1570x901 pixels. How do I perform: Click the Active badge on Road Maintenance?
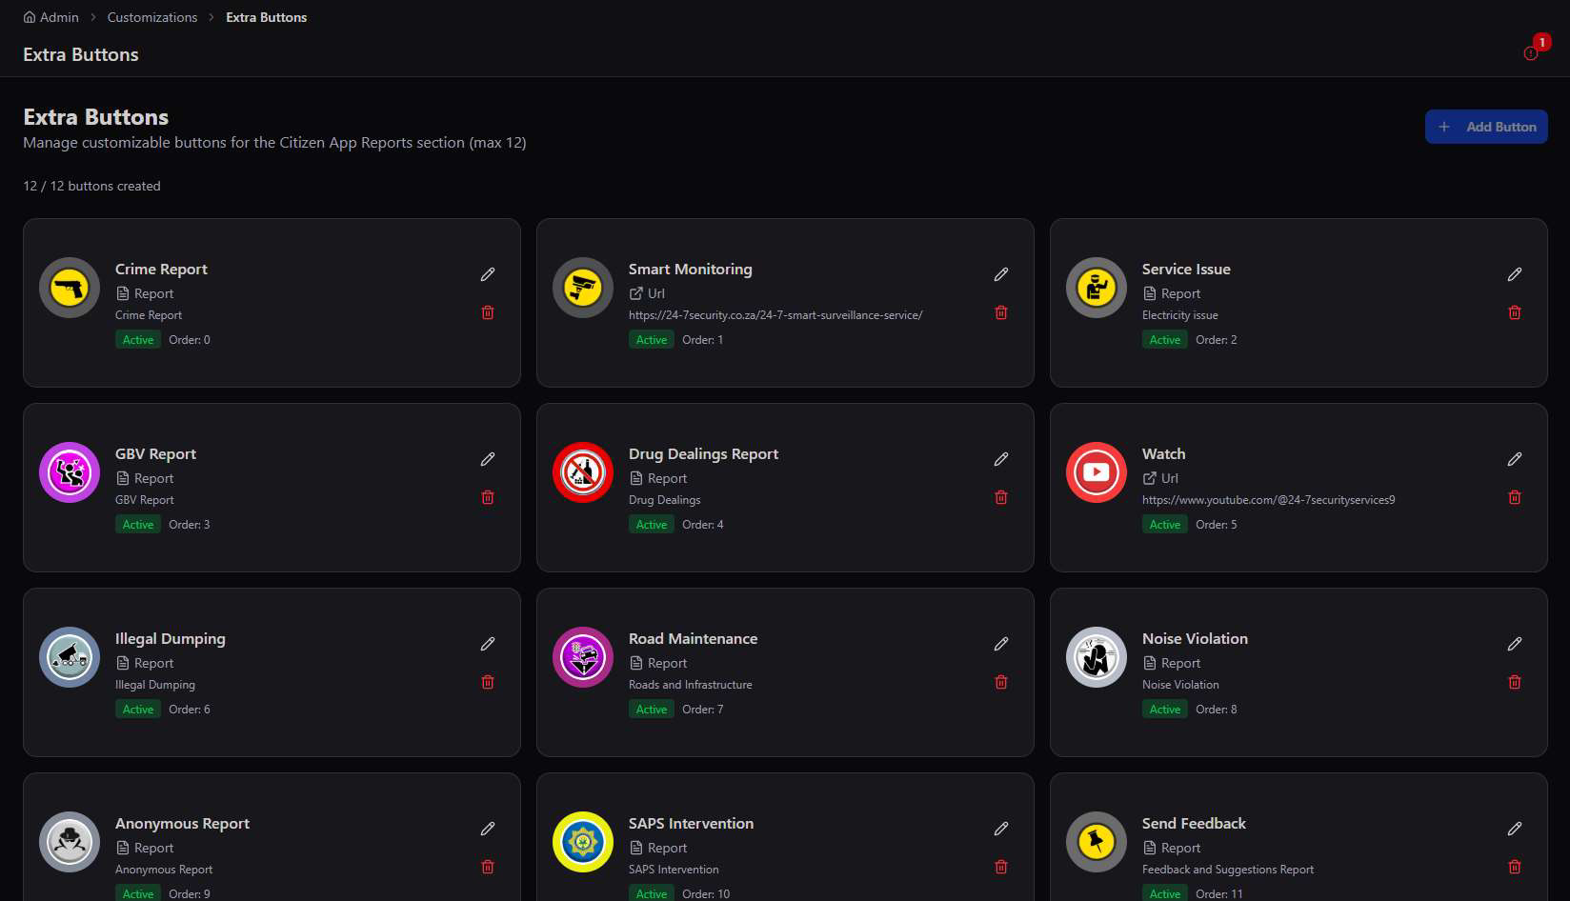(x=652, y=710)
